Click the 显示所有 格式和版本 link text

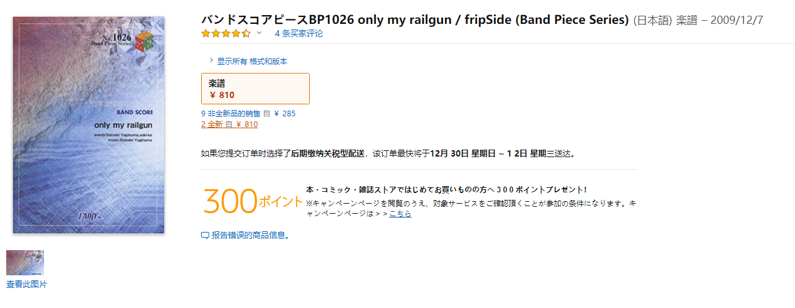[x=252, y=62]
